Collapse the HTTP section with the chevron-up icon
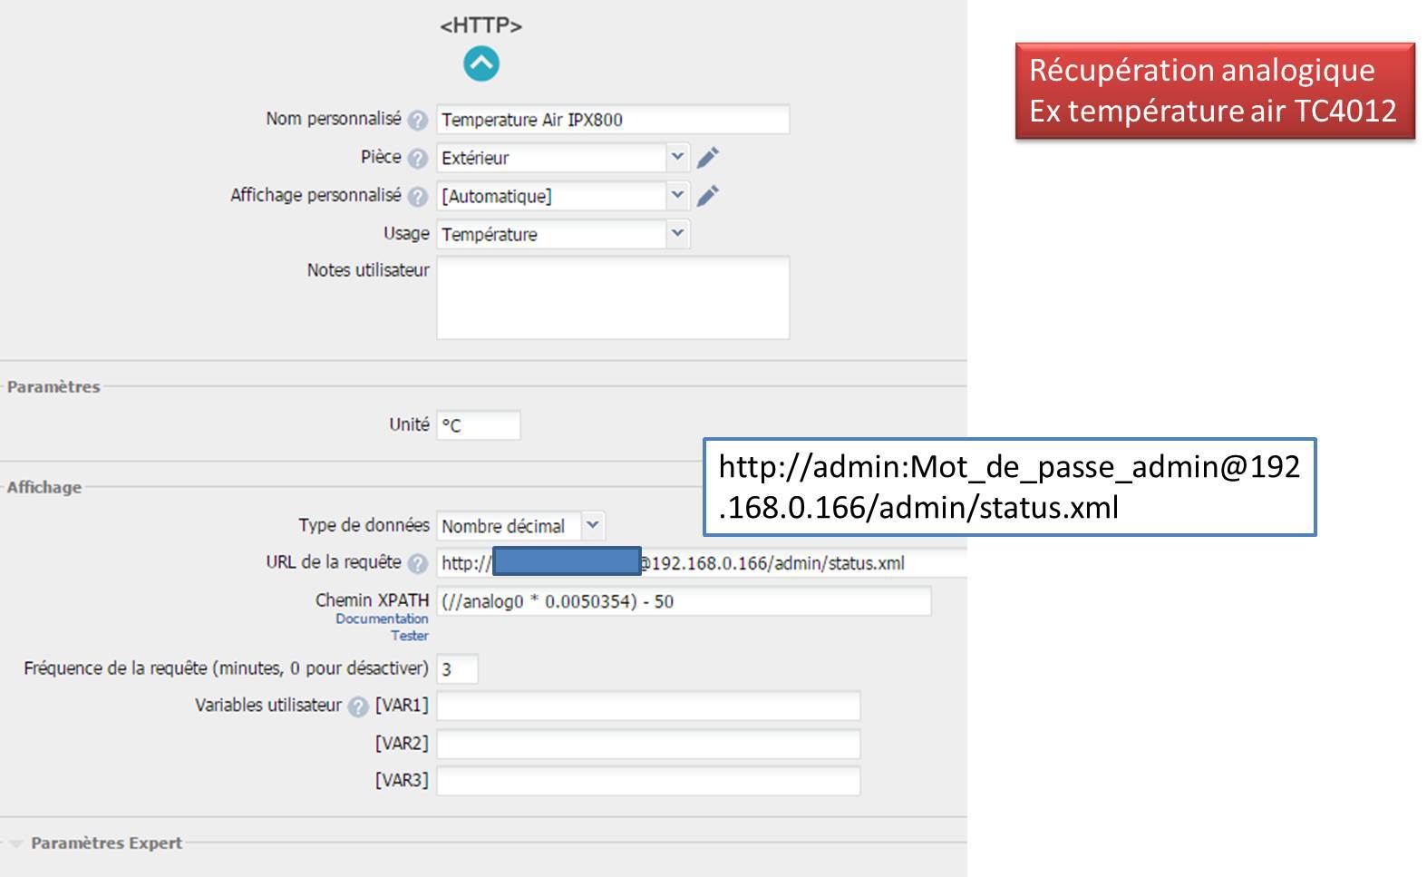The image size is (1427, 877). [x=481, y=63]
